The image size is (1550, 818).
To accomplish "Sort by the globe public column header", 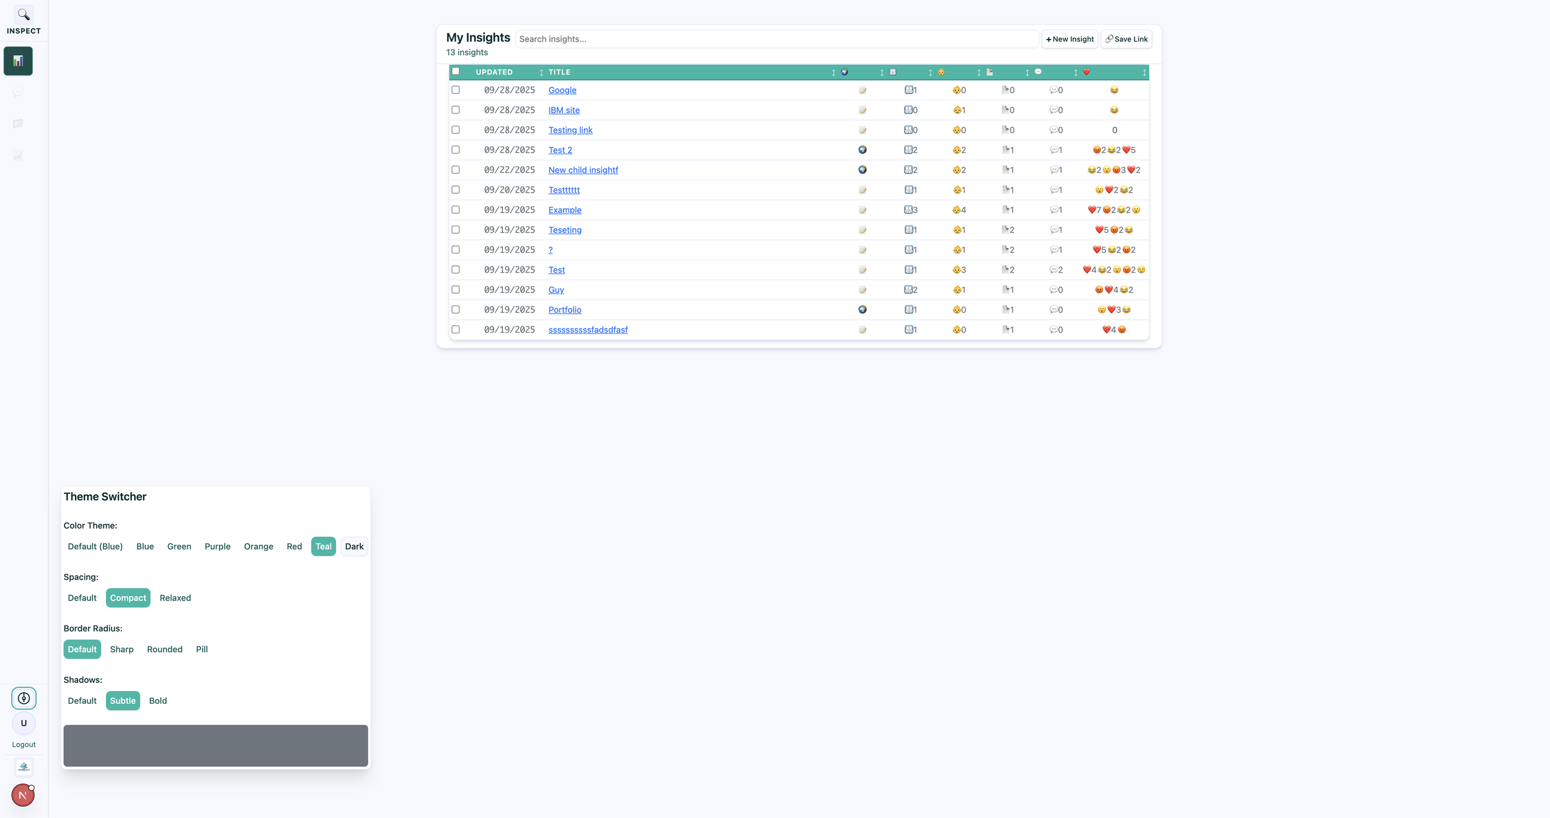I will click(844, 73).
